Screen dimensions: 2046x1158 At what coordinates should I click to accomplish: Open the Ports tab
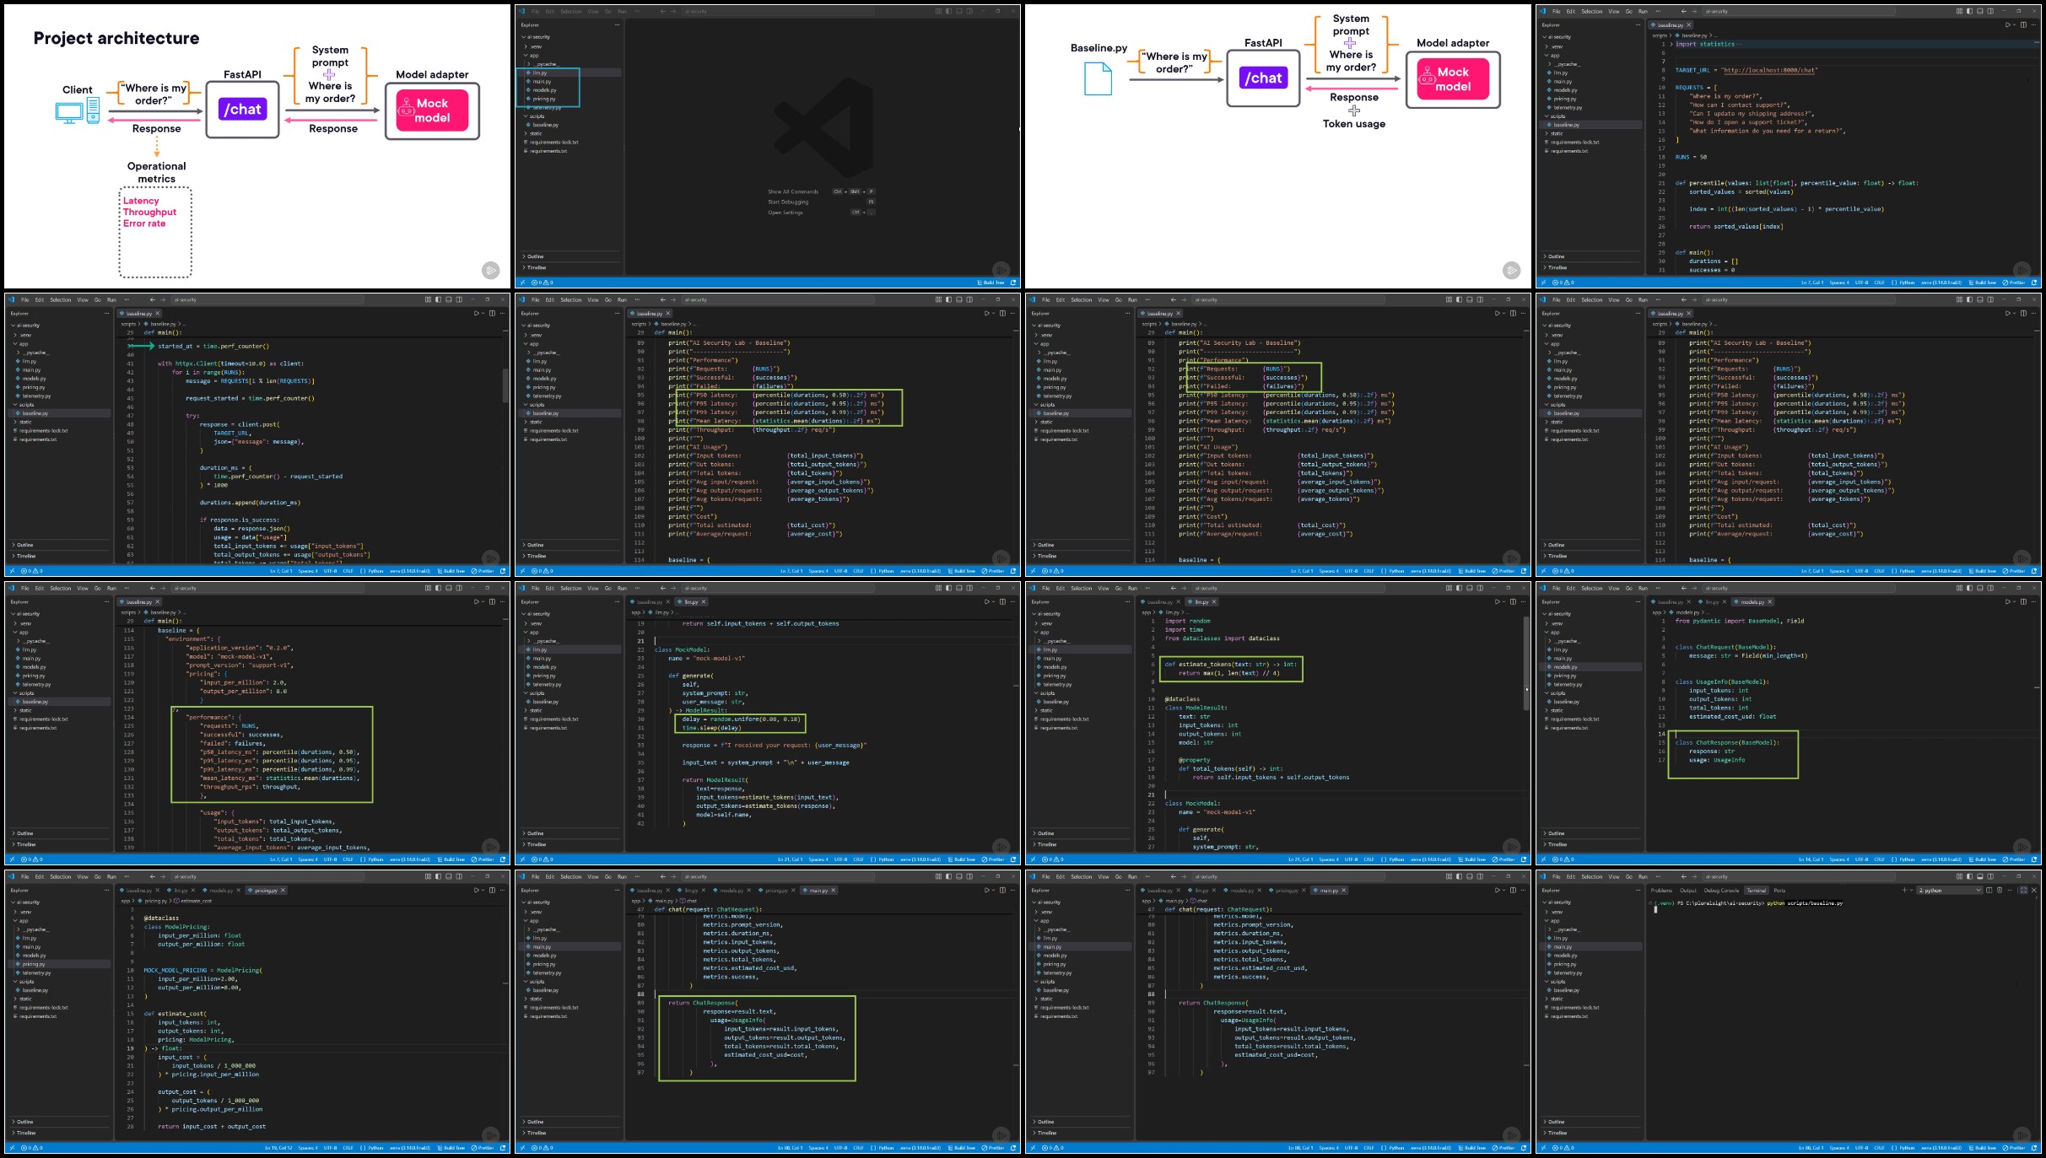point(1779,890)
